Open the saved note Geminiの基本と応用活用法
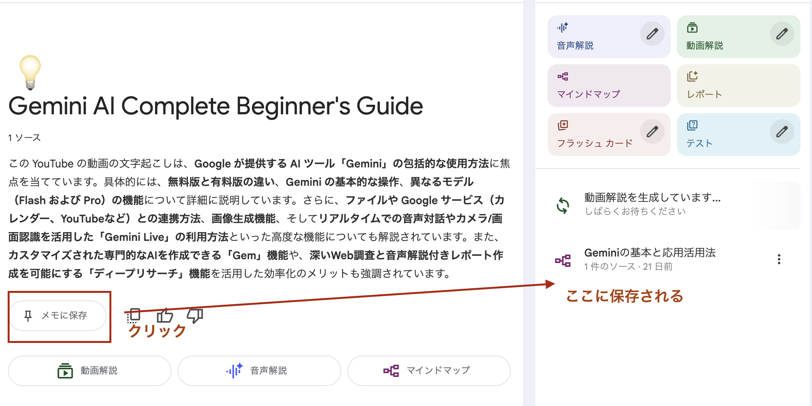Screen dimensions: 812x406 click(651, 253)
